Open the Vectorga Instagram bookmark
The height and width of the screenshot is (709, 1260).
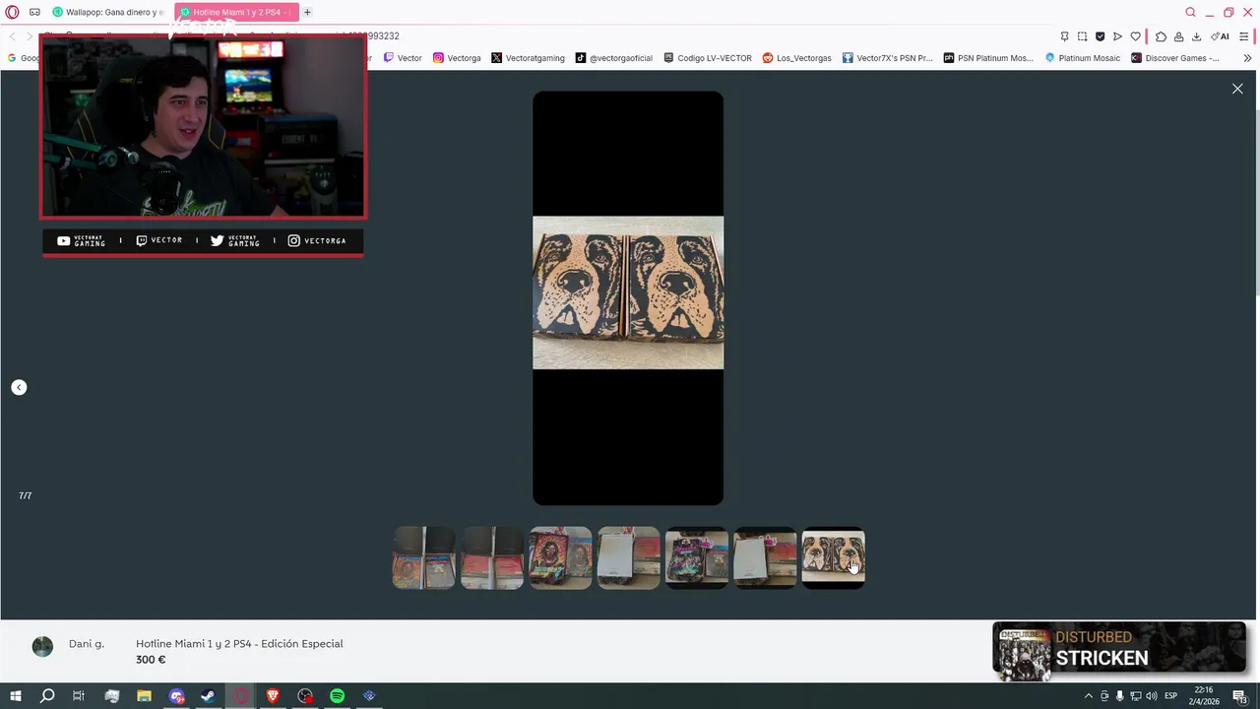(457, 58)
